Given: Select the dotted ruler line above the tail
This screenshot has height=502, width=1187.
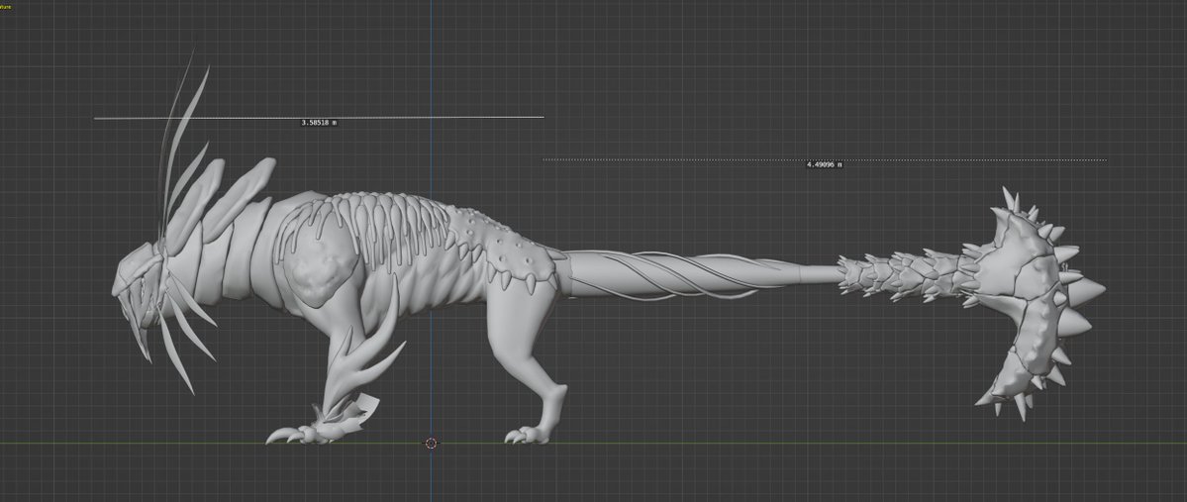Looking at the screenshot, I should coord(825,159).
